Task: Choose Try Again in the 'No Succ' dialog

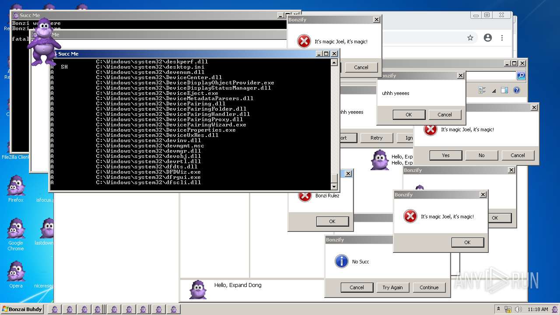Action: (392, 287)
